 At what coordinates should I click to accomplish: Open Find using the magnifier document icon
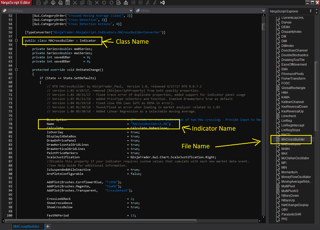coord(119,3)
